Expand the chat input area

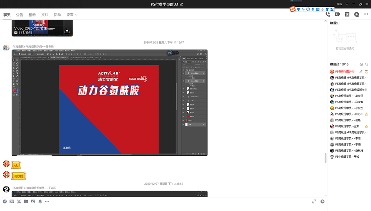coord(314,201)
